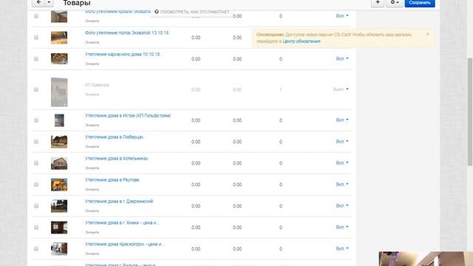Viewport: 473px width, 266px height.
Task: Open Выкл. status dropdown for КП Княжеское
Action: click(x=341, y=89)
